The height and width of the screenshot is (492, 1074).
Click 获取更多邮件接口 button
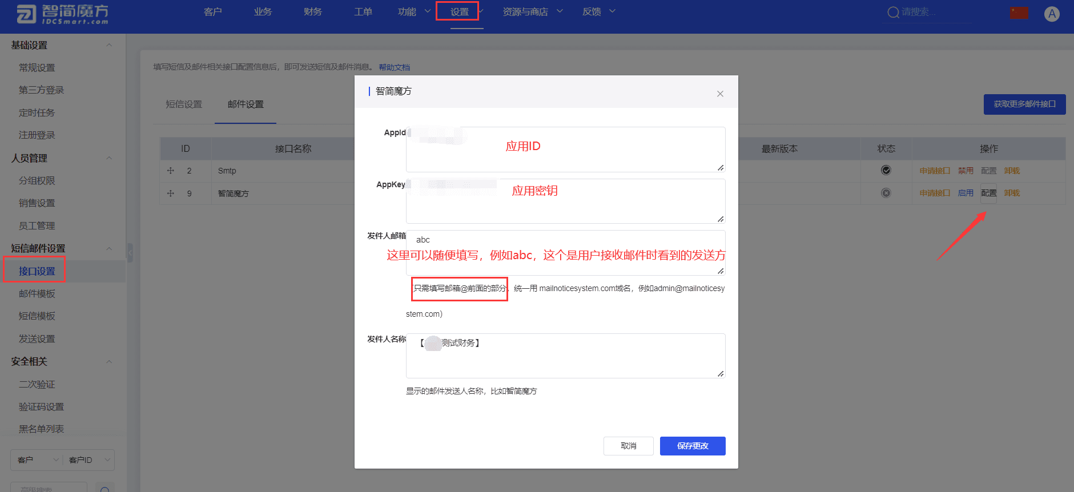click(1024, 104)
